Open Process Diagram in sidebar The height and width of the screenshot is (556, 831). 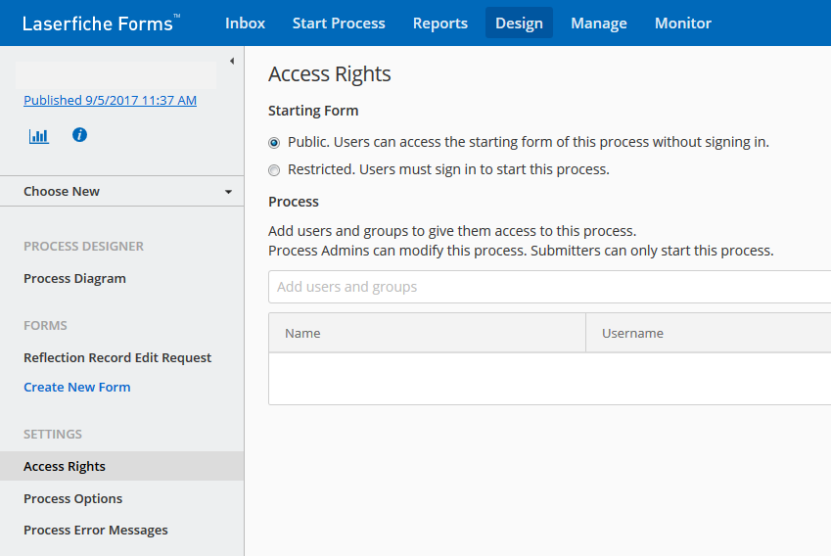coord(74,279)
